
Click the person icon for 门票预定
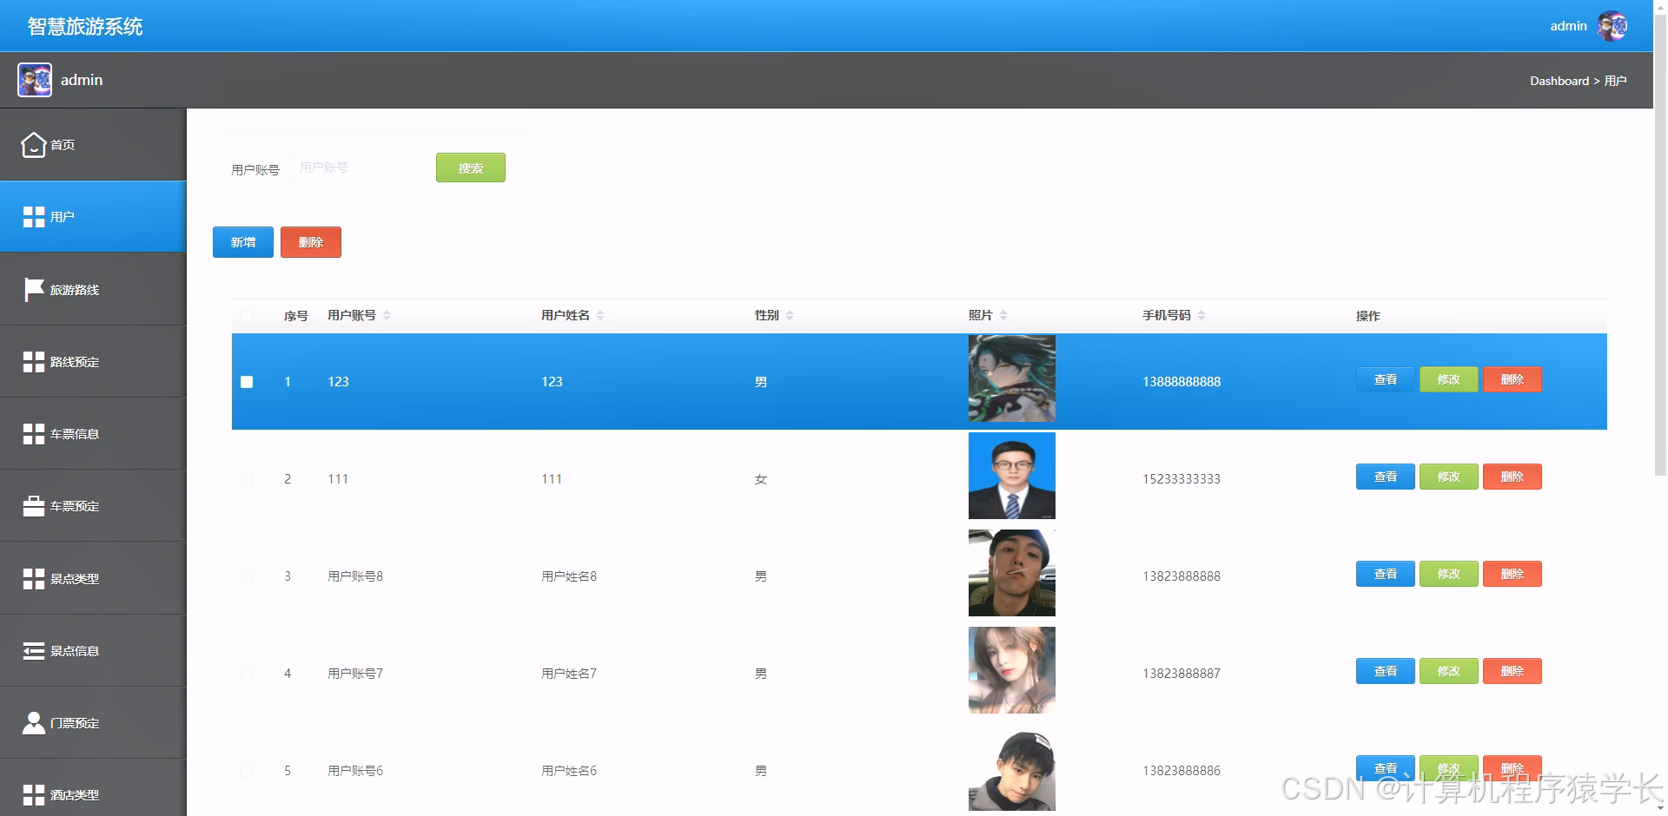pos(34,723)
